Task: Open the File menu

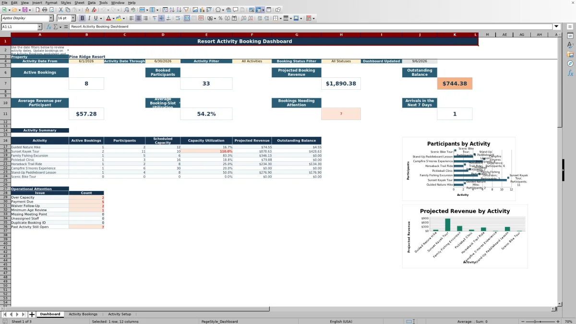Action: pyautogui.click(x=4, y=2)
